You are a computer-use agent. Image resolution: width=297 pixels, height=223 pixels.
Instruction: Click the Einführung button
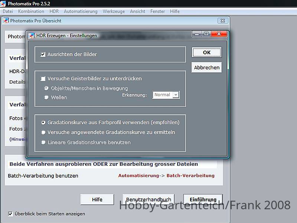click(203, 200)
